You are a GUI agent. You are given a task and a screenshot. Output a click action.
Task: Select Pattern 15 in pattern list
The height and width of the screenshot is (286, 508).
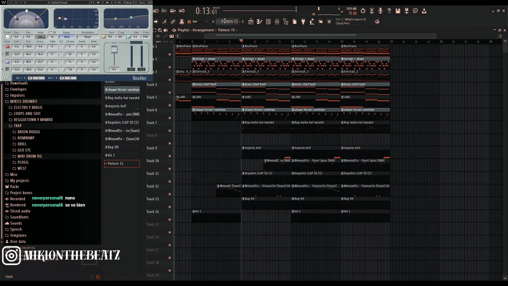click(x=122, y=163)
